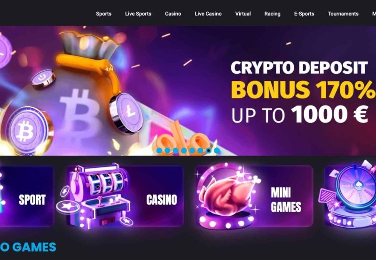The height and width of the screenshot is (260, 376).
Task: Open E-Sports from the top bar
Action: pos(304,14)
